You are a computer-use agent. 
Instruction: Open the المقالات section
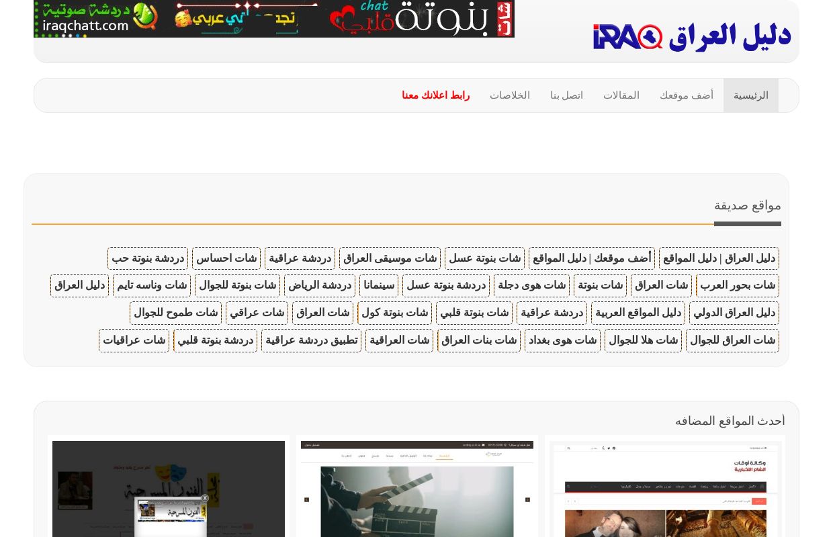pyautogui.click(x=621, y=95)
